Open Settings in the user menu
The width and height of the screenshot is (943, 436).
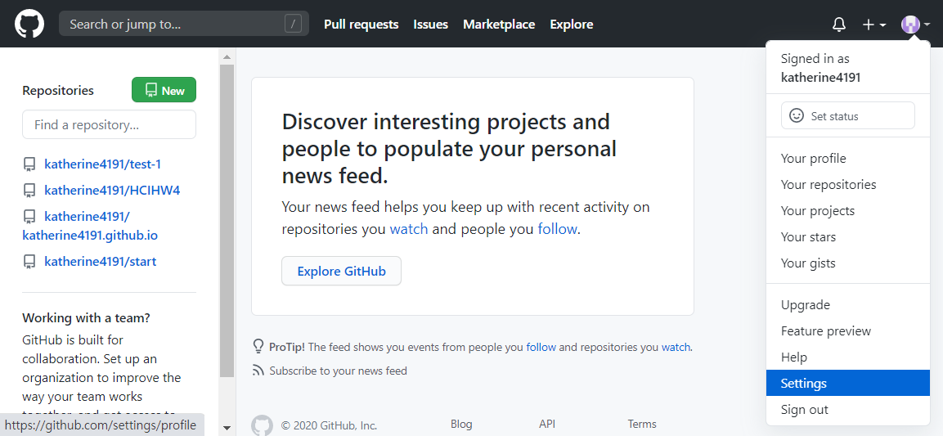coord(848,383)
